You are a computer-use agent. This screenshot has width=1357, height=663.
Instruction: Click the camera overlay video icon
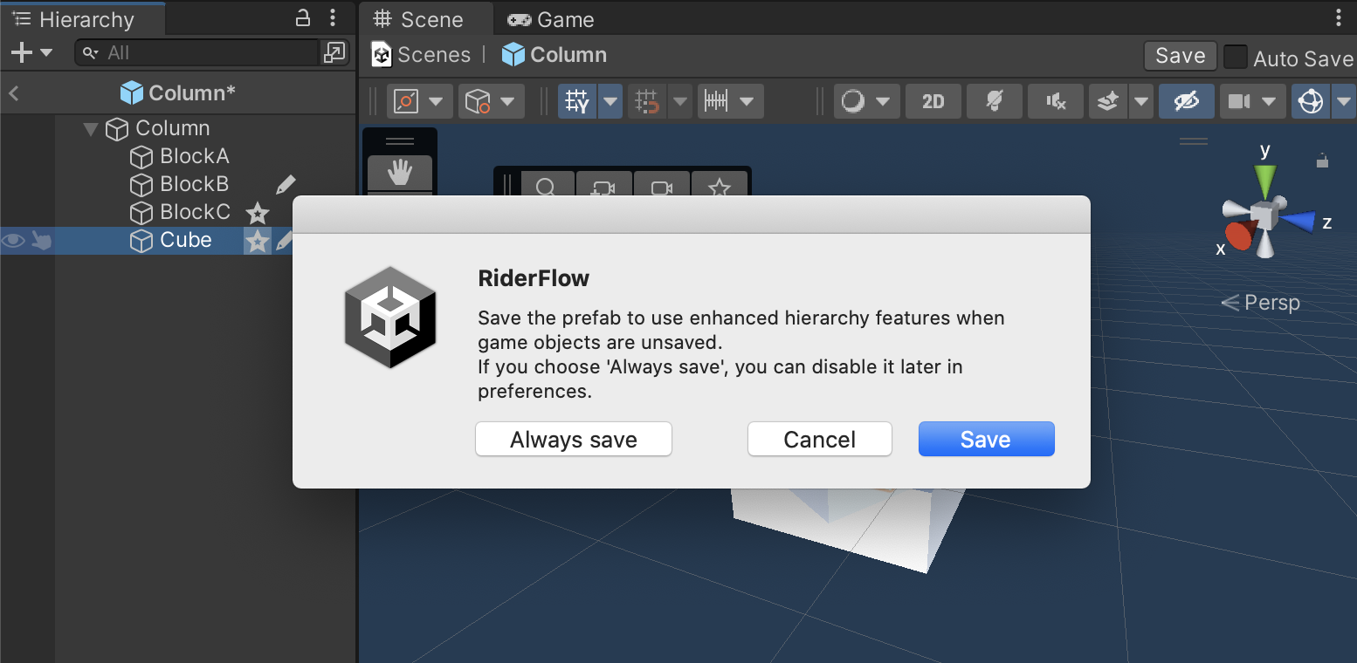pos(662,186)
